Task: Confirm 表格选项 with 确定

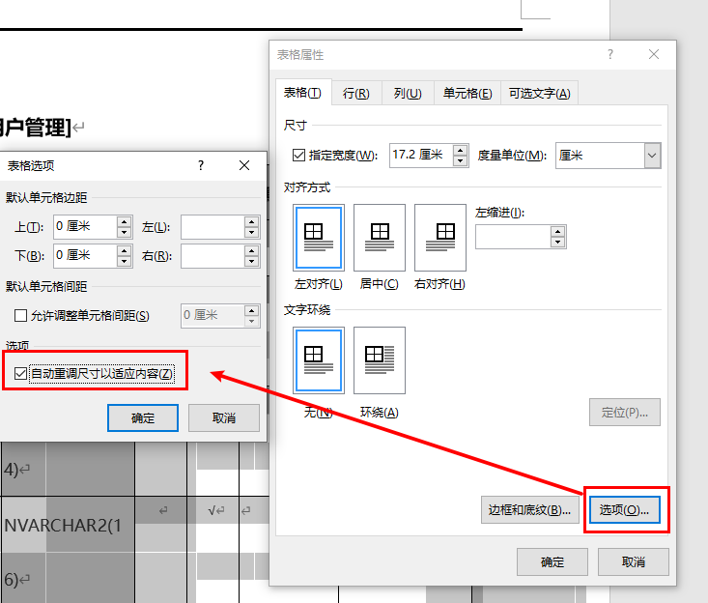Action: (143, 417)
